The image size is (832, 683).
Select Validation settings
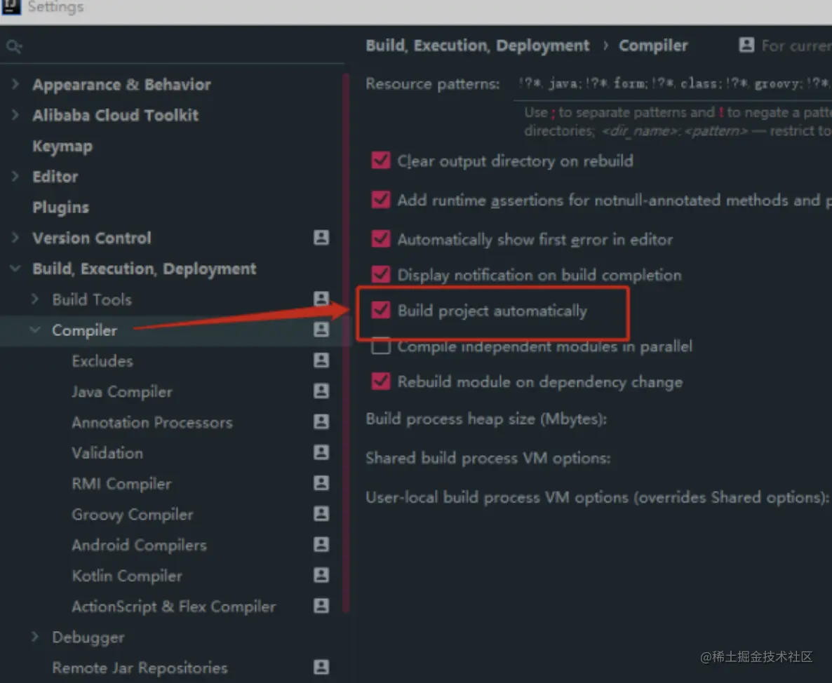[107, 454]
